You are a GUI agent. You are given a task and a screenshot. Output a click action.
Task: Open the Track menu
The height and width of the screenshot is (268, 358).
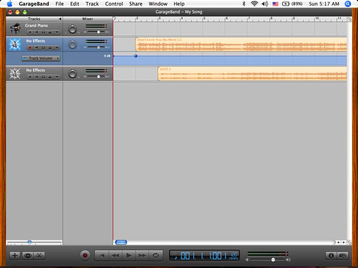[x=92, y=4]
